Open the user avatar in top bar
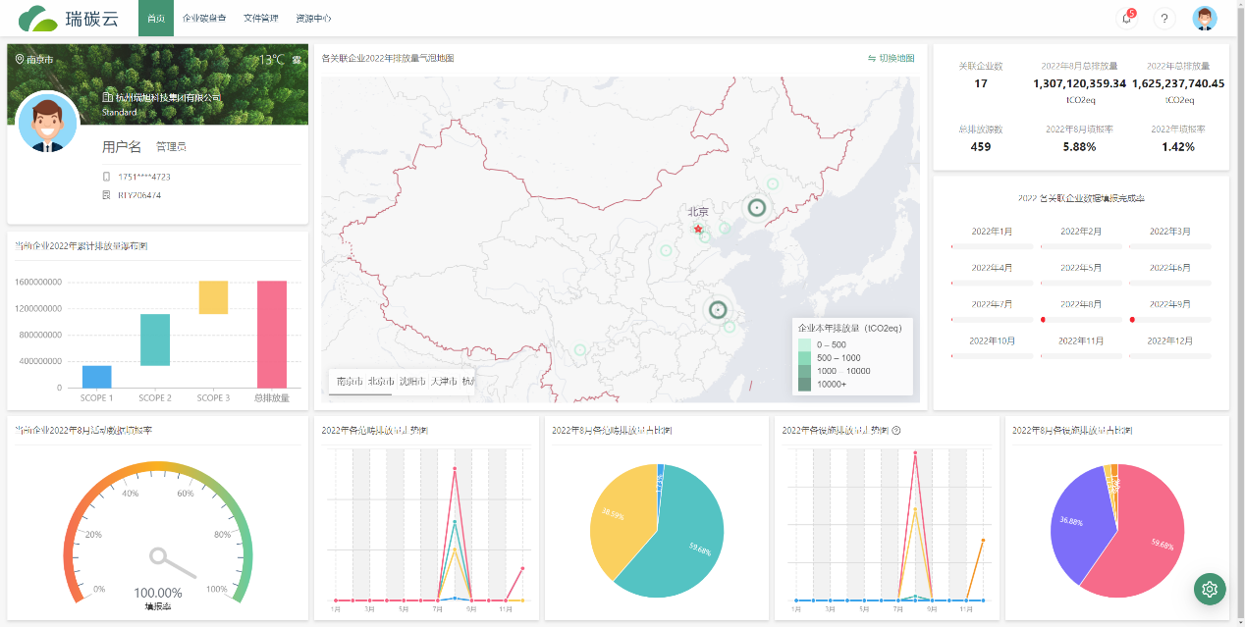Screen dimensions: 1245x627 (x=1205, y=19)
